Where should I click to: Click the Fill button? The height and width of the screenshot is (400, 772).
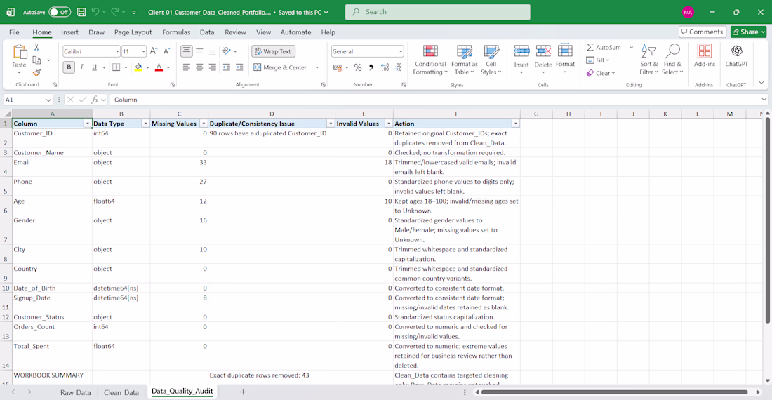pos(598,60)
